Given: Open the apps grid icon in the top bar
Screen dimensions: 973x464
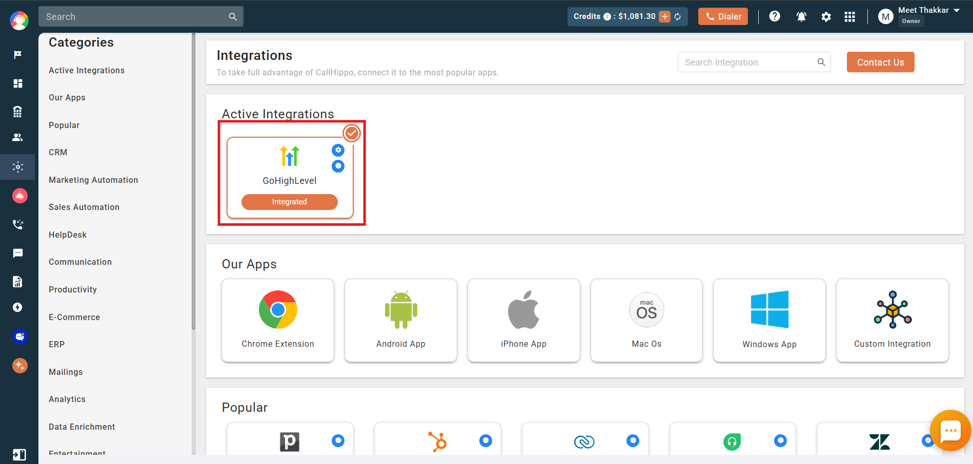Looking at the screenshot, I should pyautogui.click(x=849, y=17).
